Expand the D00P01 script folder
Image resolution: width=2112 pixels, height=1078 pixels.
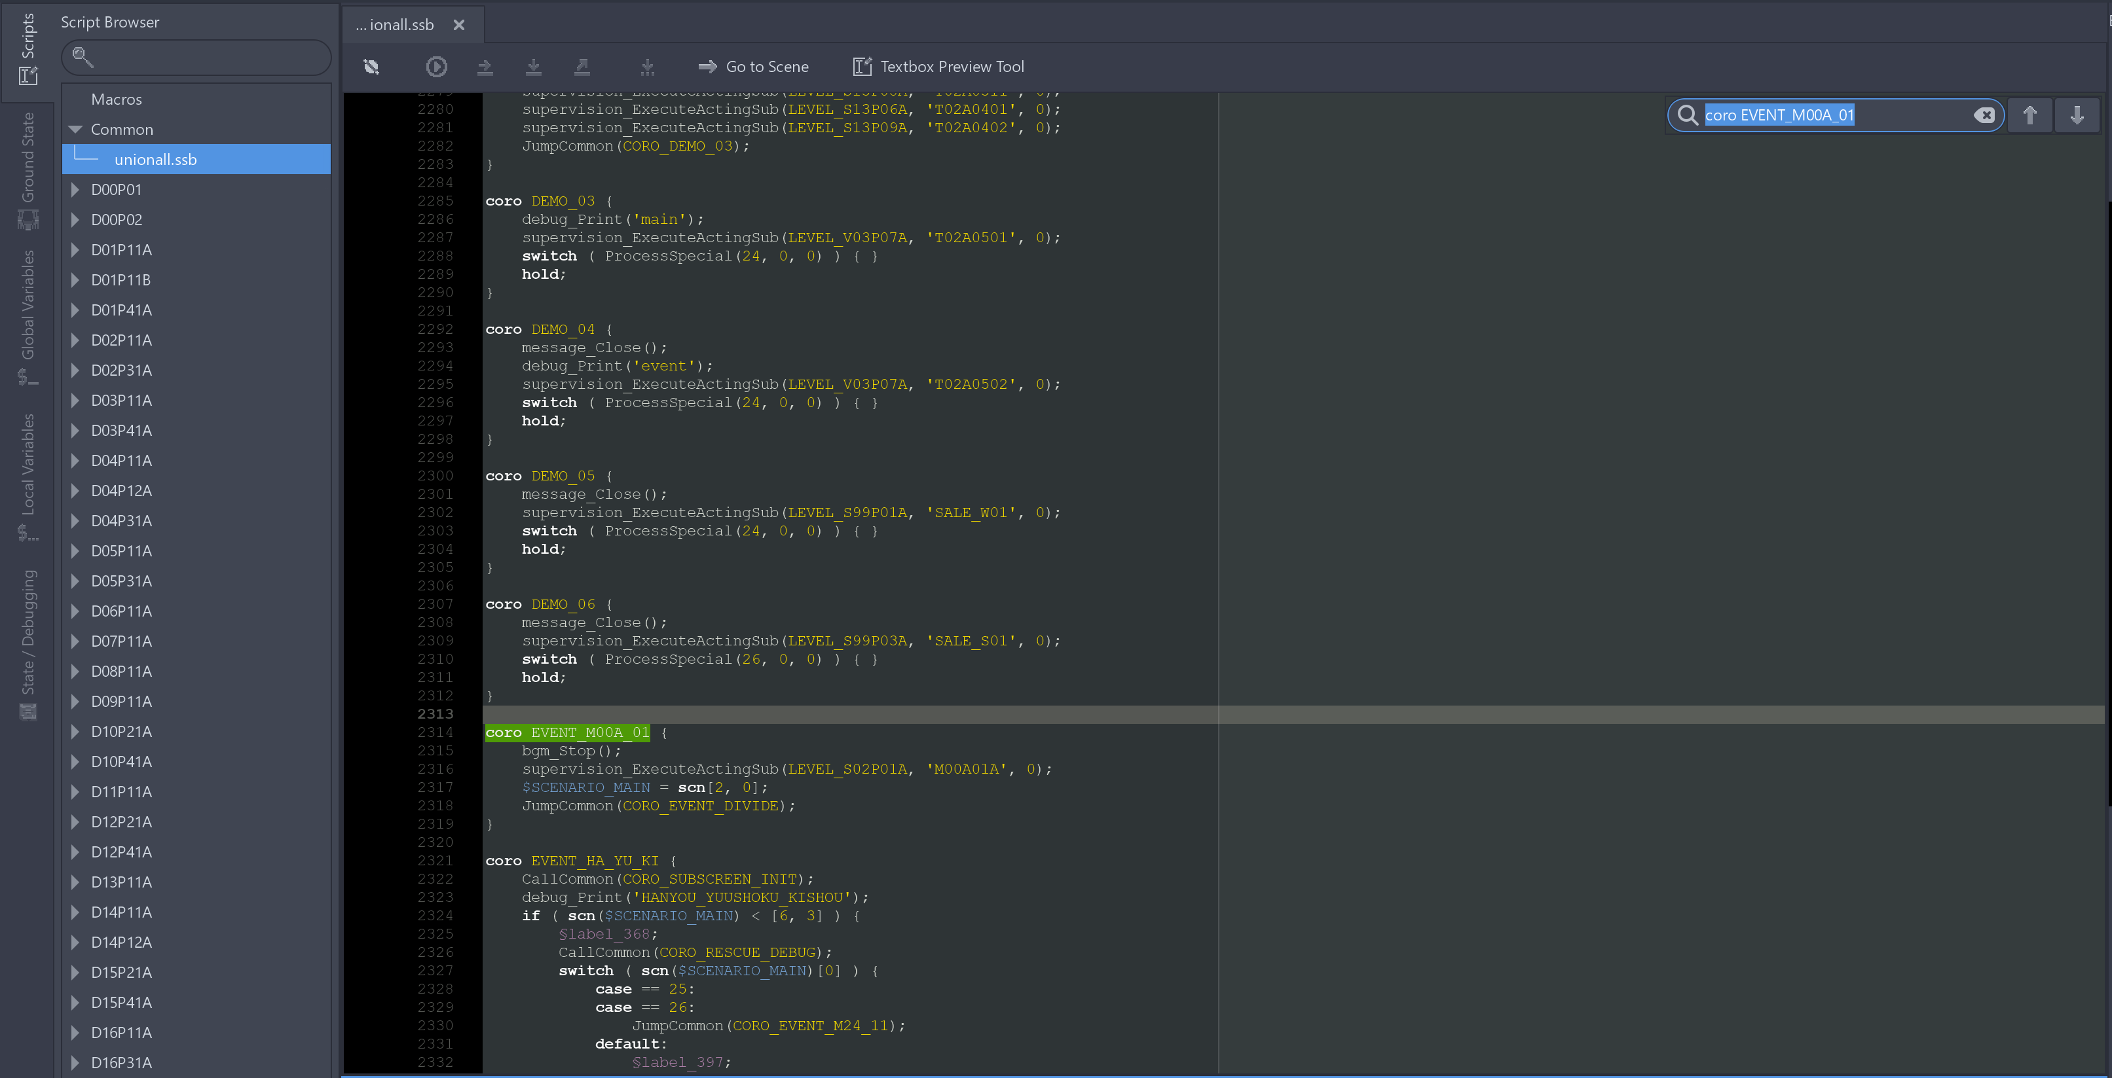point(76,189)
